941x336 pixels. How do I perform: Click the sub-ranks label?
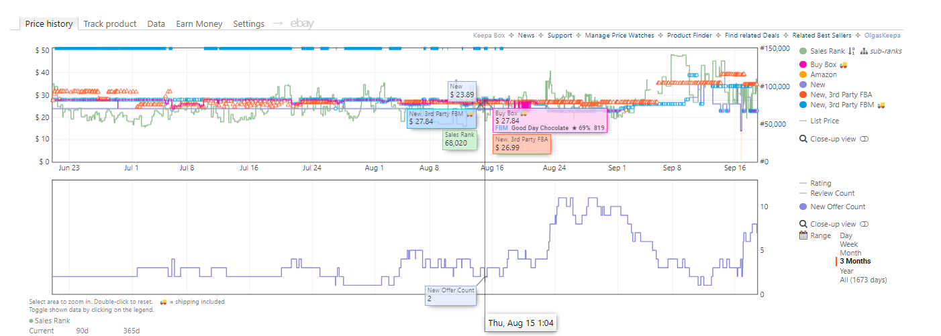pyautogui.click(x=886, y=51)
